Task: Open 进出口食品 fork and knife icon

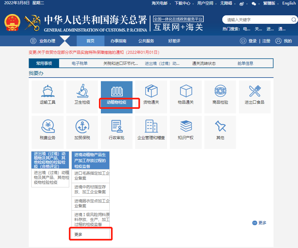Action: [255, 91]
